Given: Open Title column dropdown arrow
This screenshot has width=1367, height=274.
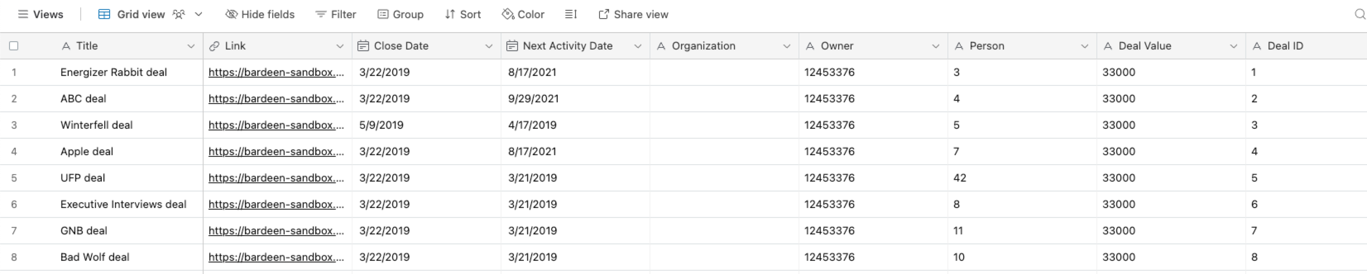Looking at the screenshot, I should [x=191, y=46].
